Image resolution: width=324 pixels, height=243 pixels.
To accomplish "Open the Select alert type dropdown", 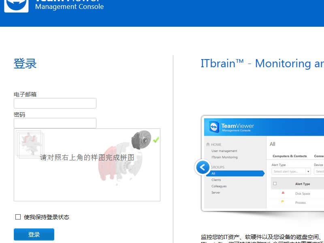I will tap(290, 171).
